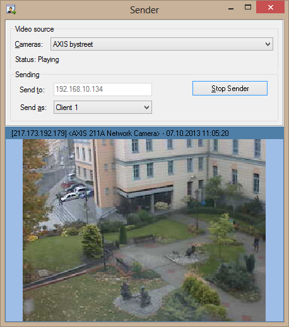The image size is (289, 327).
Task: Click the Sender window title text
Action: 144,10
